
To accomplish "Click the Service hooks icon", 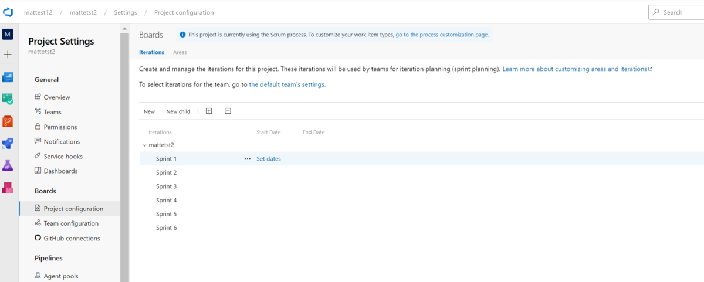I will [x=38, y=156].
